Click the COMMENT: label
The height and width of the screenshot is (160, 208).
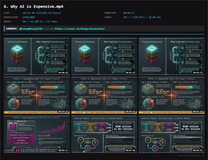point(12,29)
